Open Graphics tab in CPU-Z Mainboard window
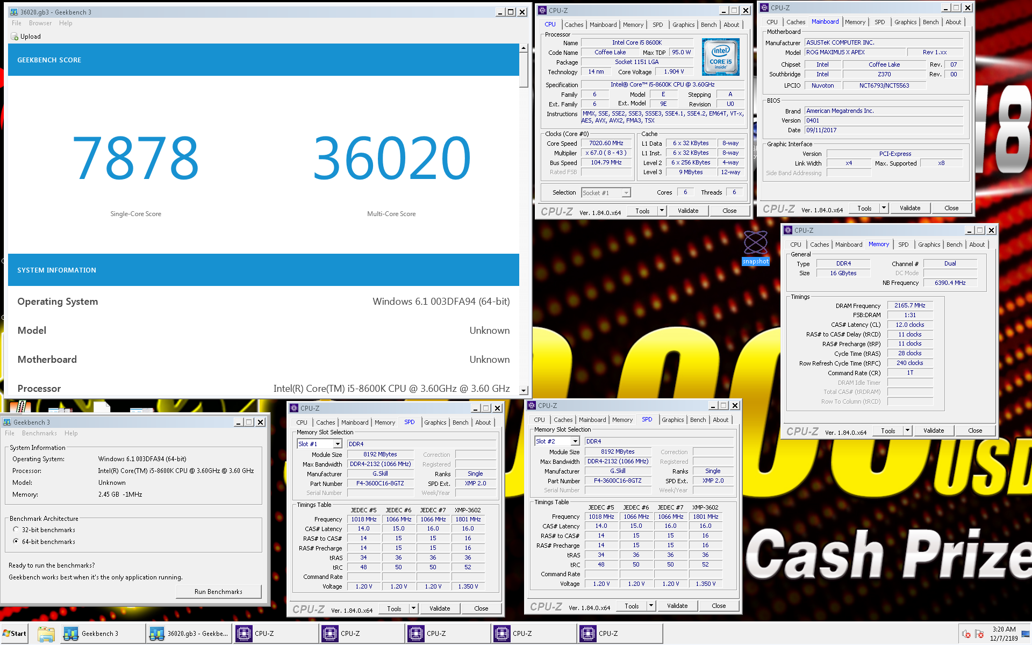The height and width of the screenshot is (645, 1032). (x=905, y=22)
